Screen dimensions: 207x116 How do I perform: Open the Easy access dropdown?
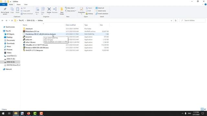pos(71,11)
